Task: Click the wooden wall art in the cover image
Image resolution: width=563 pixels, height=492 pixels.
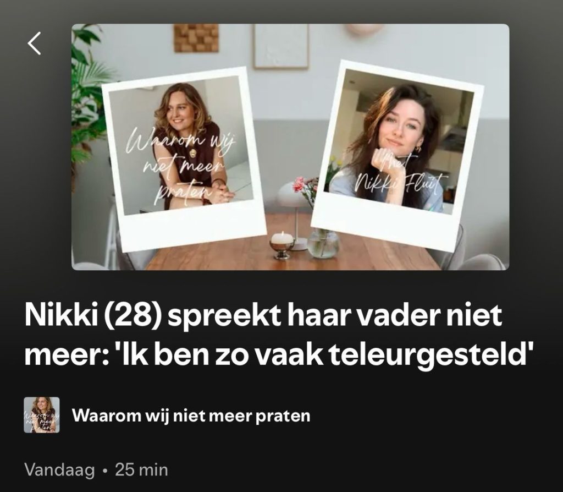Action: pyautogui.click(x=196, y=38)
